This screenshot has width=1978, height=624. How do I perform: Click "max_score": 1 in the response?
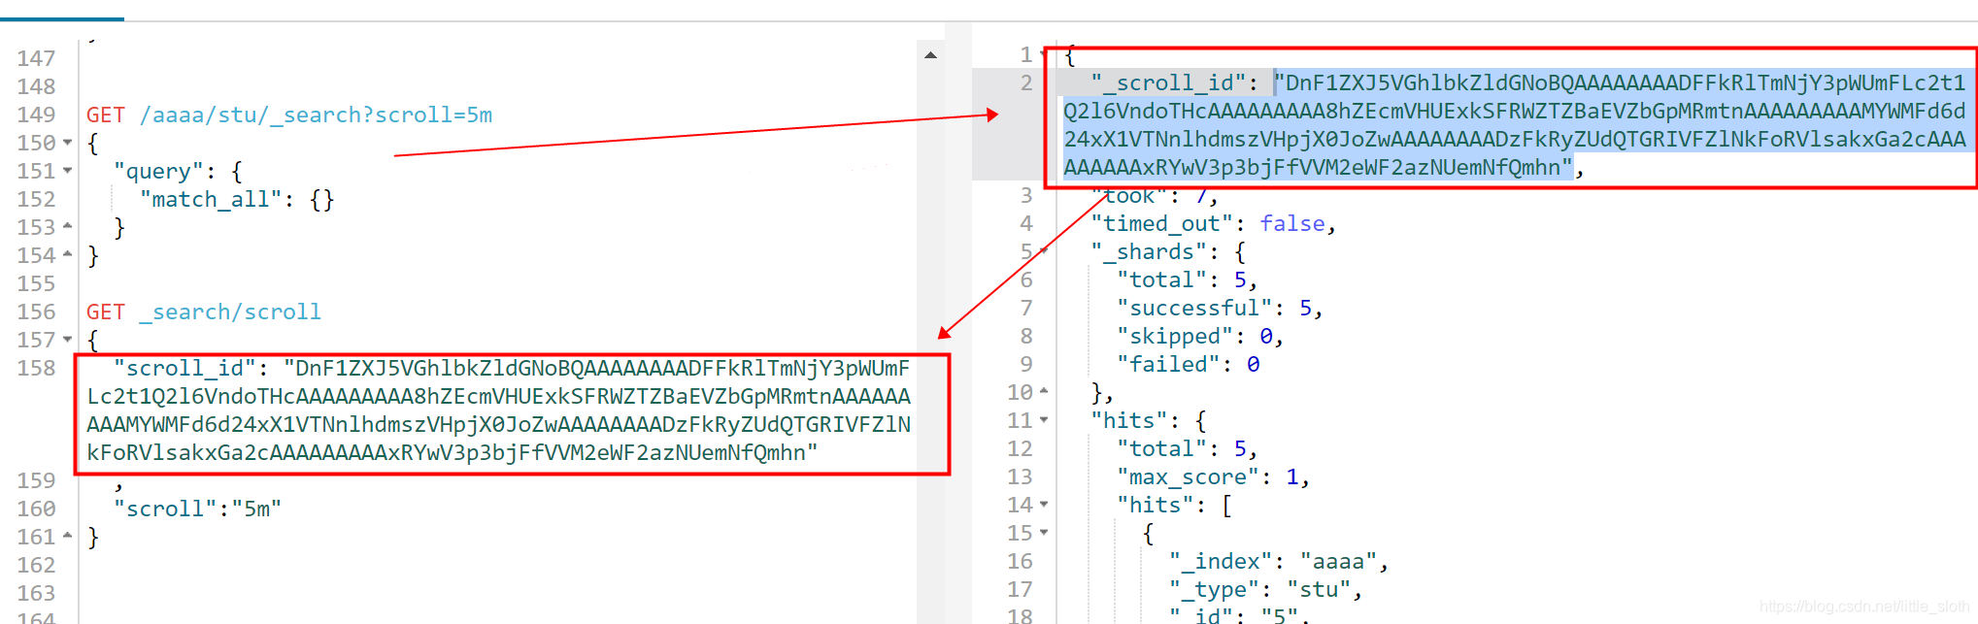tap(1213, 476)
